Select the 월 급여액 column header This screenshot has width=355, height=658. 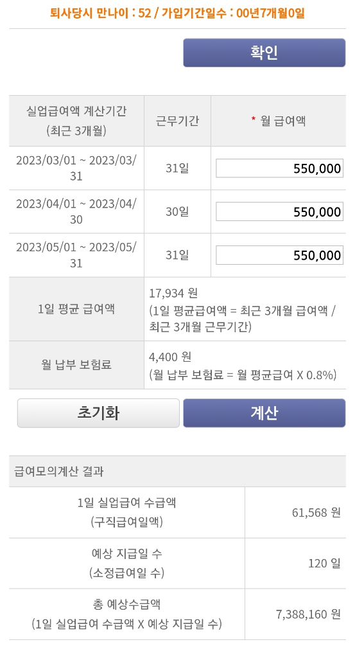coord(279,121)
